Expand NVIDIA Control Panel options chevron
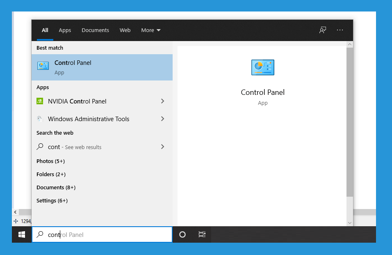 click(x=162, y=101)
